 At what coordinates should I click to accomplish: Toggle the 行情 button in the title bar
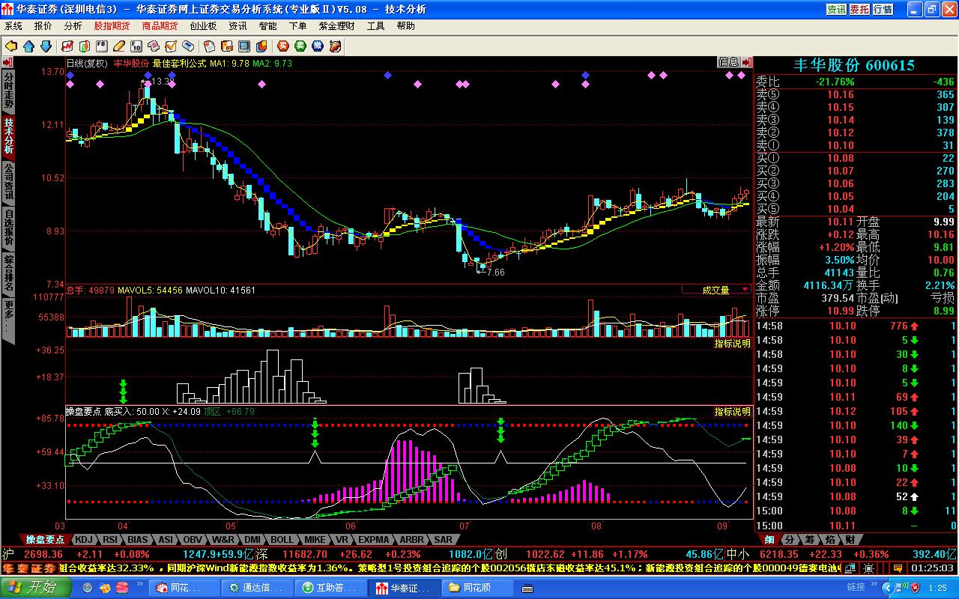pos(883,9)
